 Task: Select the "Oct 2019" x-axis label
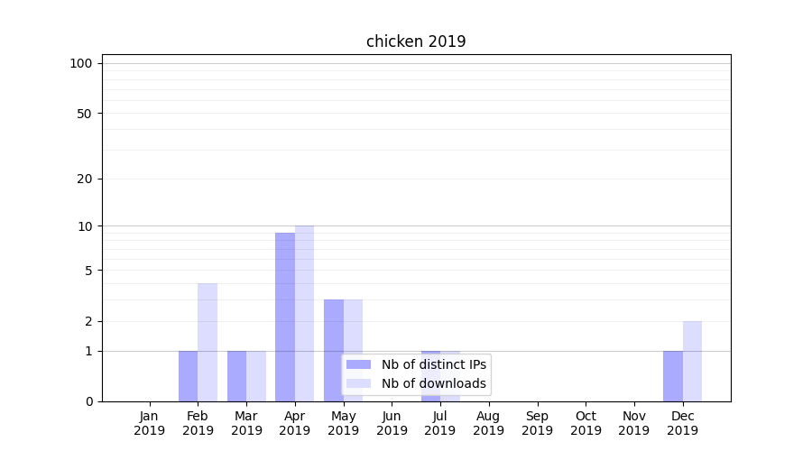click(586, 423)
